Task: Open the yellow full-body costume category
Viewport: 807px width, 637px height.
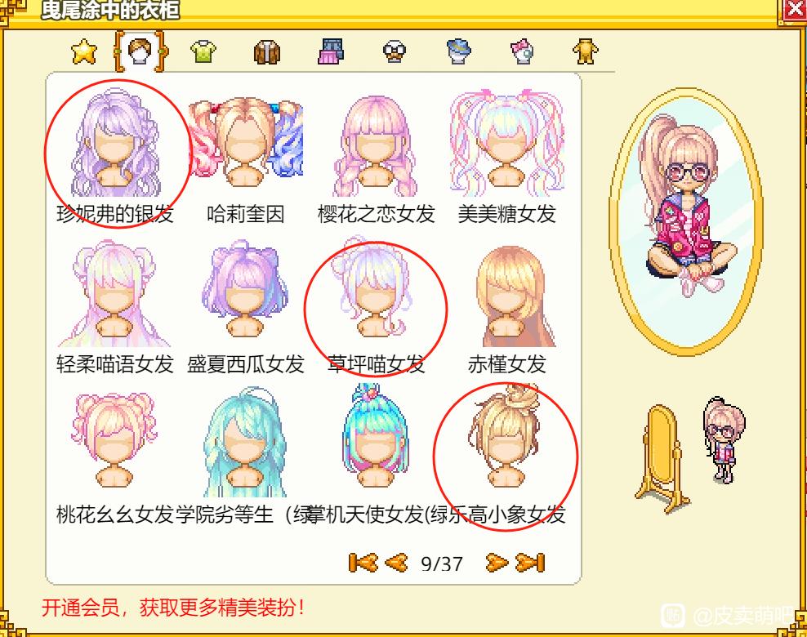Action: (586, 51)
